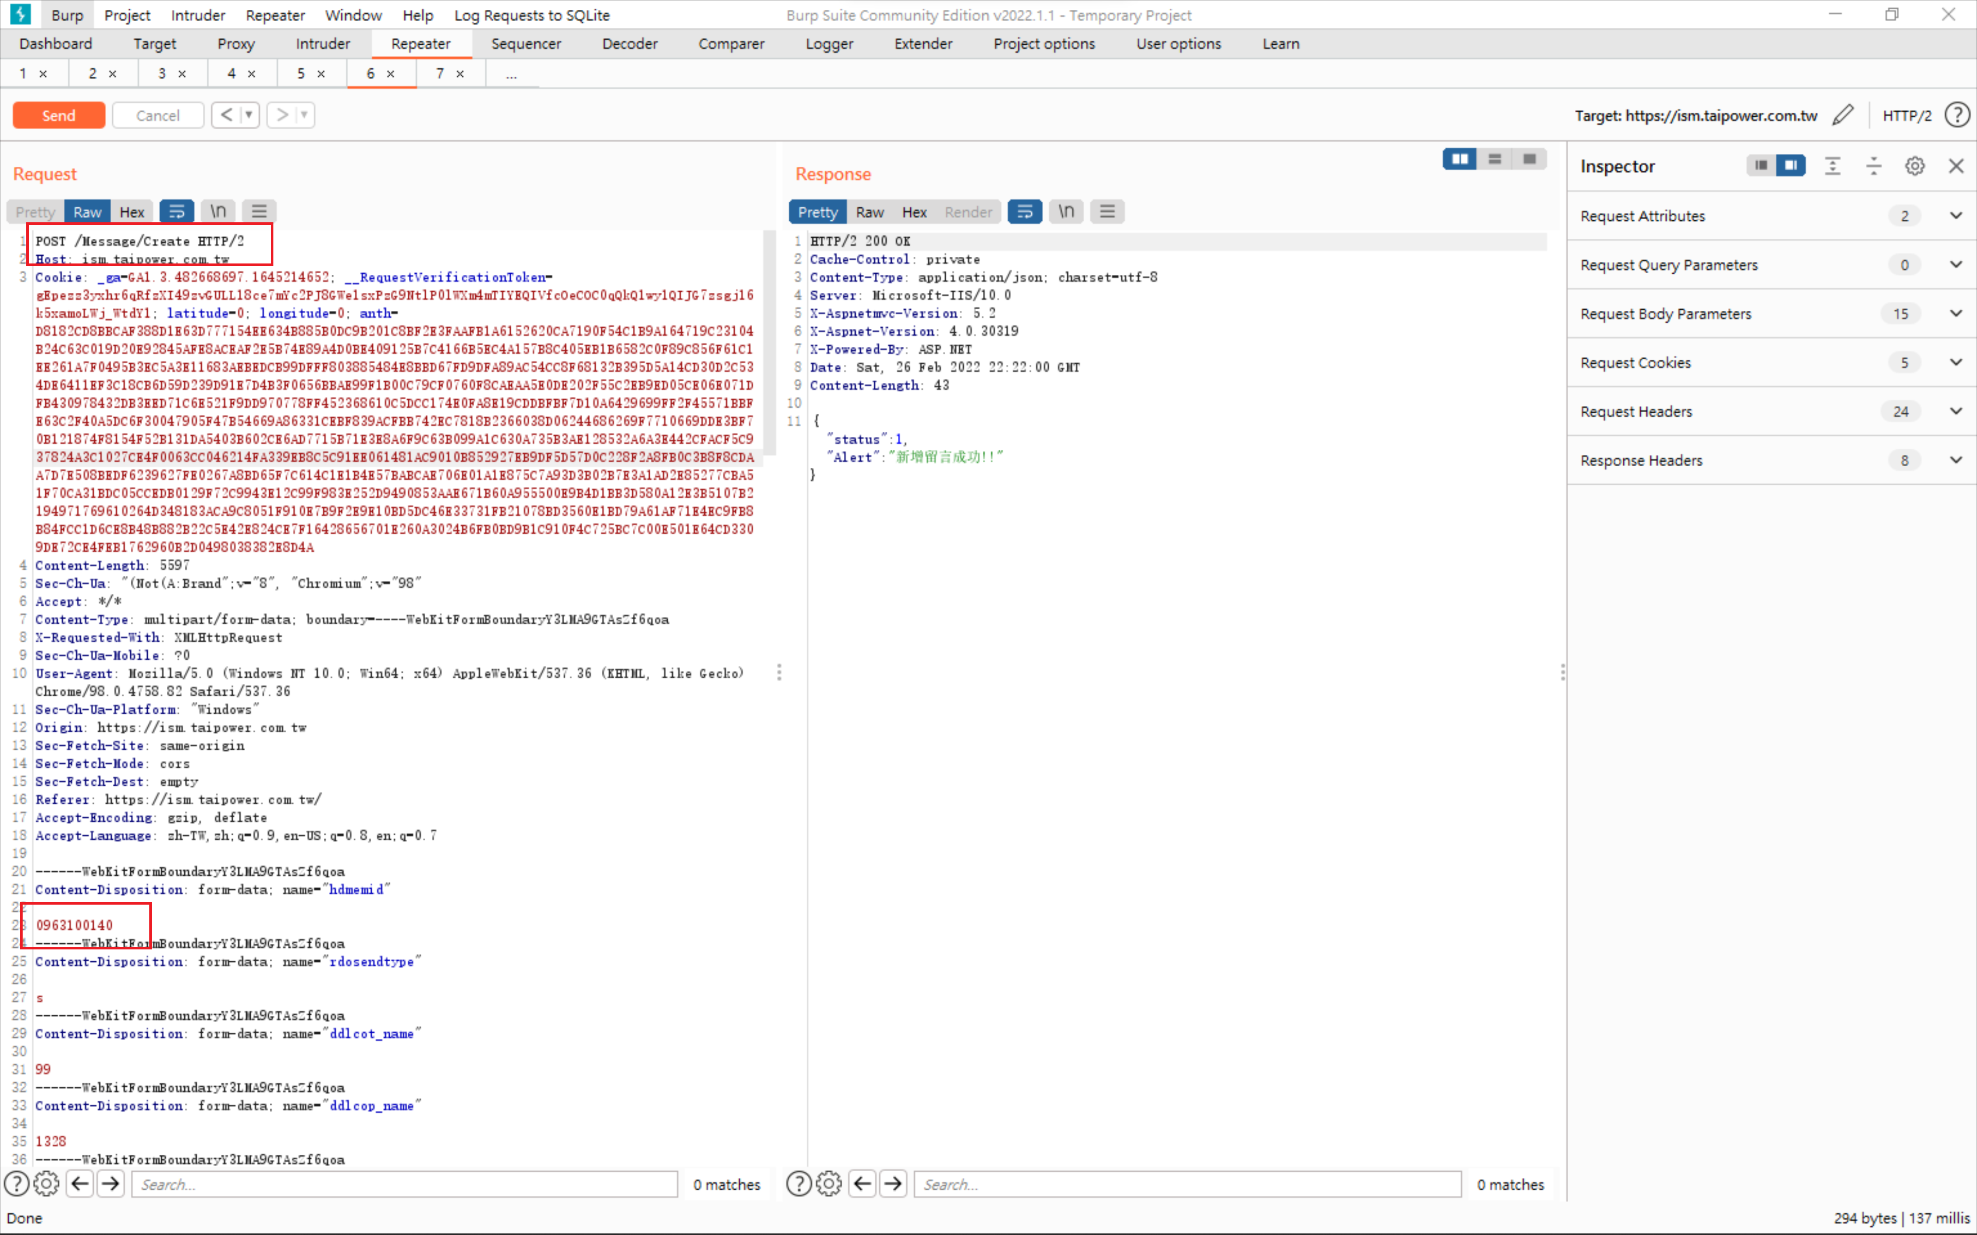1977x1235 pixels.
Task: Click the Request editor vertical scrollbar
Action: click(x=769, y=343)
